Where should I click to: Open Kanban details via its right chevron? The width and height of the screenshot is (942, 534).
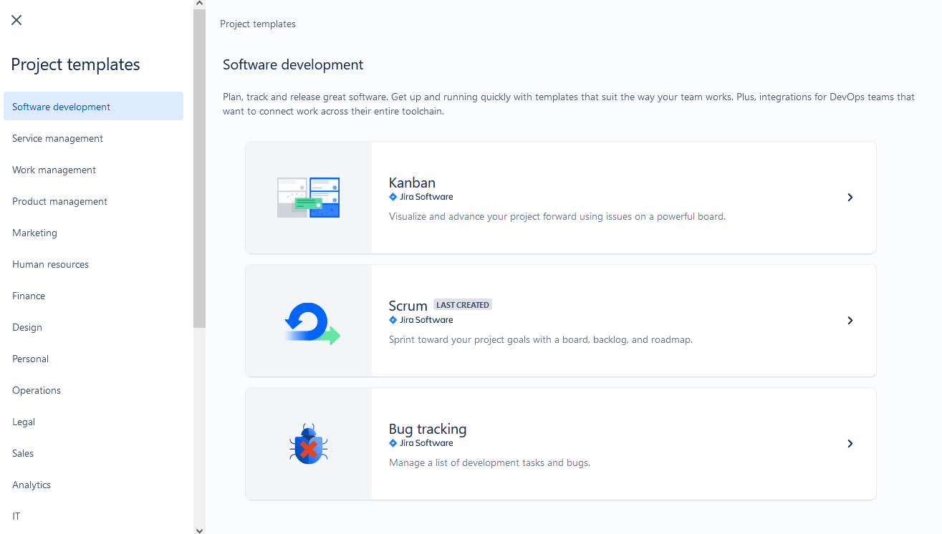click(x=850, y=198)
